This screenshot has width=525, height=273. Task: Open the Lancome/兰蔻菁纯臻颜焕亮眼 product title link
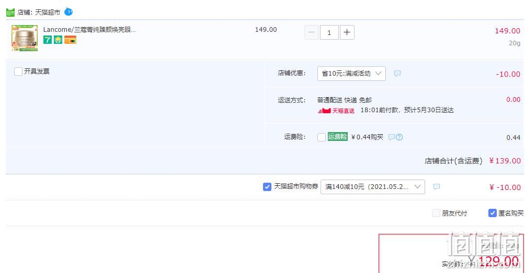[x=89, y=29]
